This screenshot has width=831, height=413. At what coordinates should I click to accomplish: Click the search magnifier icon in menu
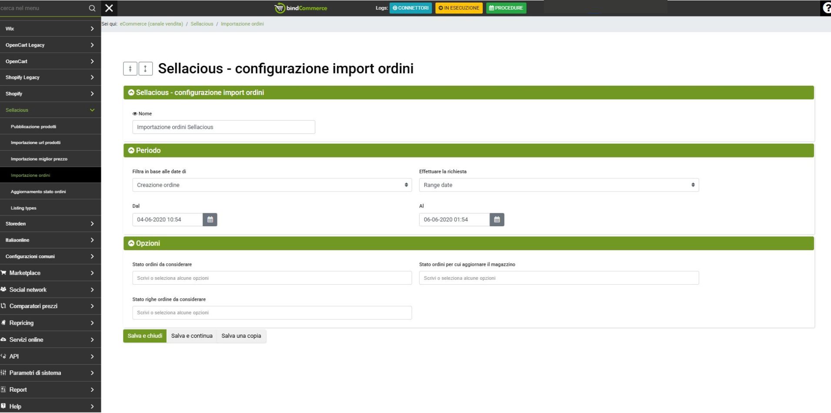pyautogui.click(x=92, y=8)
